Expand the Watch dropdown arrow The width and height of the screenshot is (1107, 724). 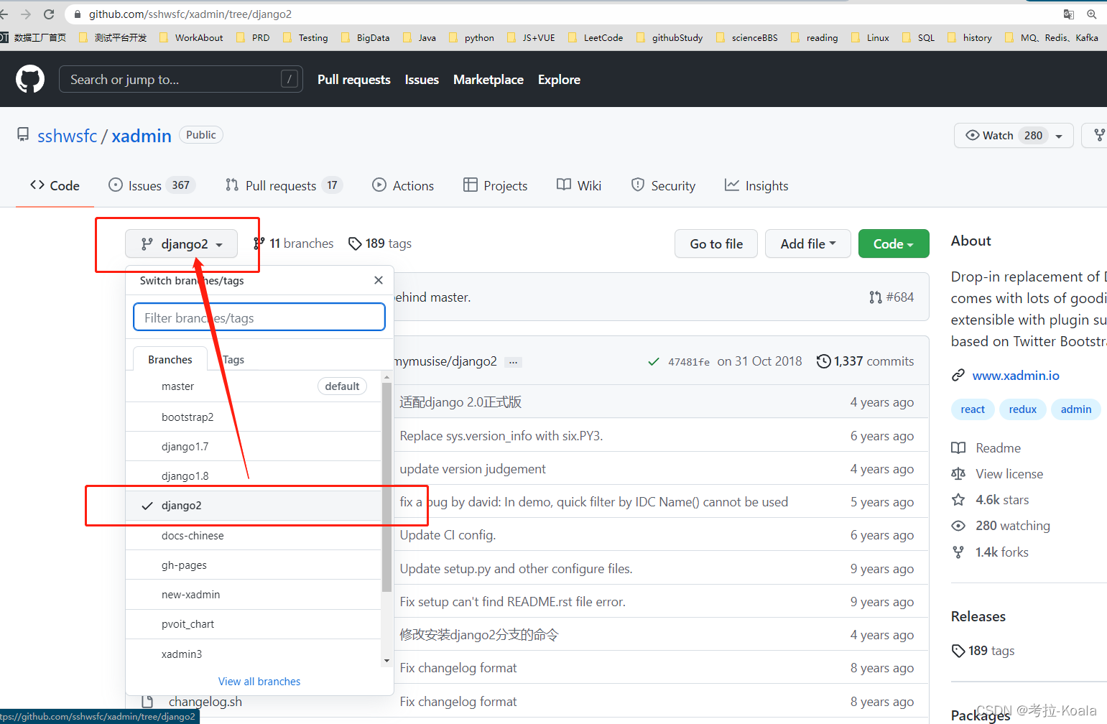pyautogui.click(x=1059, y=136)
